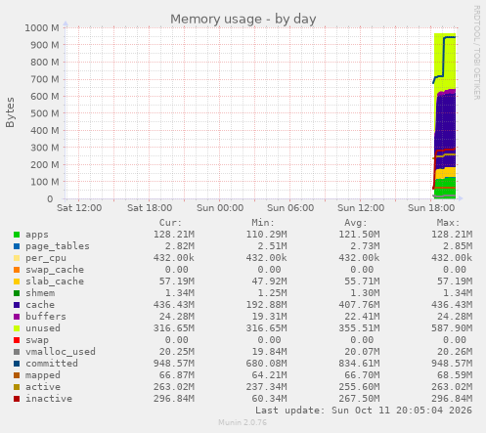Select the 'slab_cache' legend label
The height and width of the screenshot is (433, 486).
(x=55, y=281)
